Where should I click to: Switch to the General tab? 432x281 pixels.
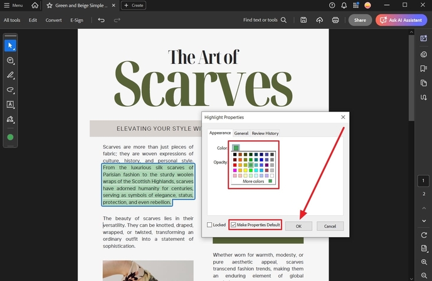click(x=241, y=133)
